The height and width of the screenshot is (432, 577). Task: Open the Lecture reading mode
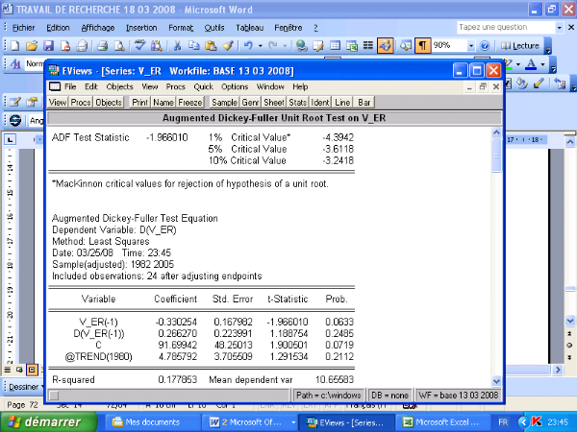point(521,45)
